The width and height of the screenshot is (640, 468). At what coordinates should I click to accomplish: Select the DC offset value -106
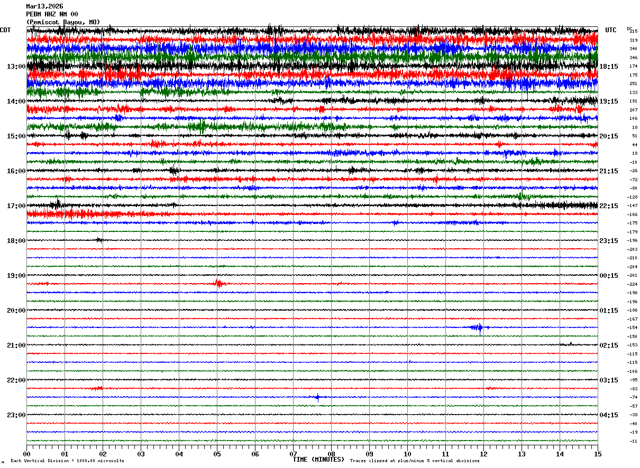(x=632, y=371)
